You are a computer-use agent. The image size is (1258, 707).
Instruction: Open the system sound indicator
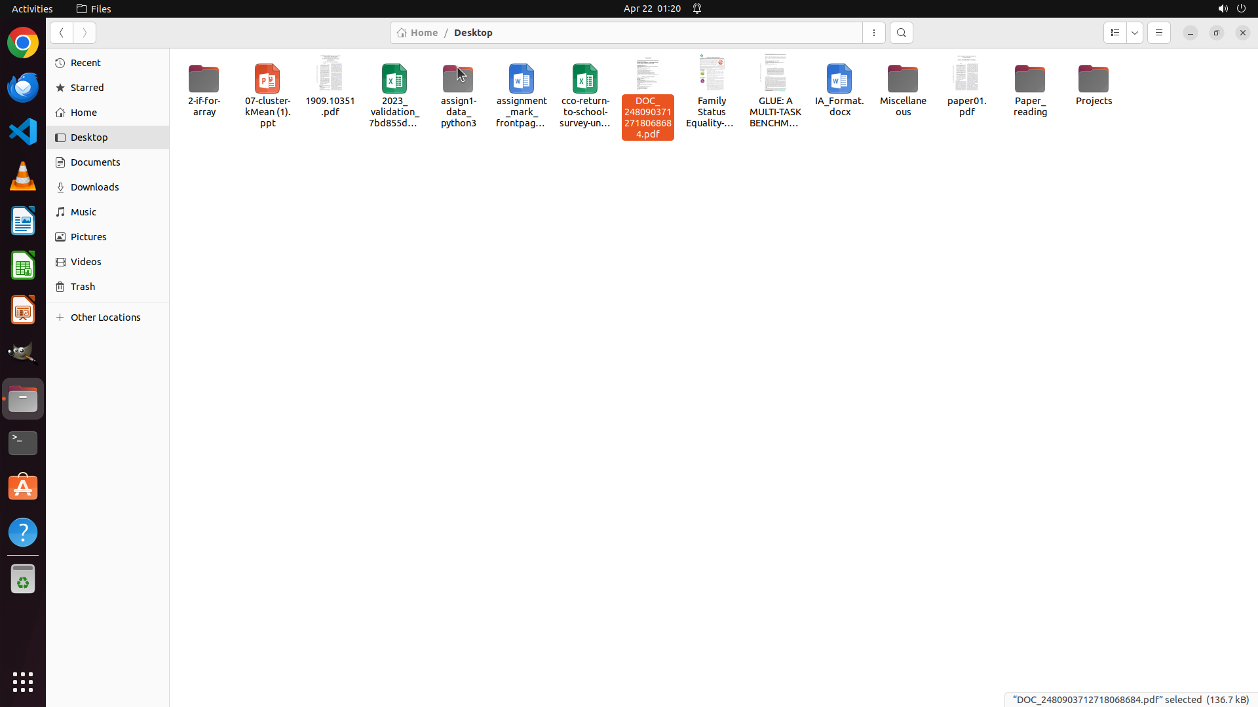[x=1222, y=9]
